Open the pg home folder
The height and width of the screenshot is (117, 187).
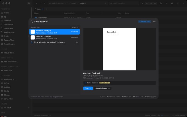pos(5,17)
